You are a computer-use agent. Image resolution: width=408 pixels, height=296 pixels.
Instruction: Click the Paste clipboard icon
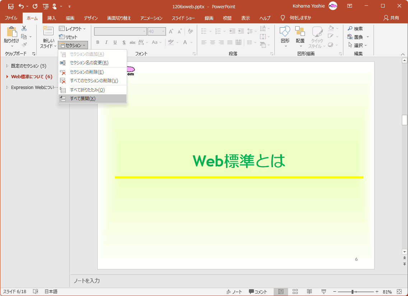[x=12, y=32]
